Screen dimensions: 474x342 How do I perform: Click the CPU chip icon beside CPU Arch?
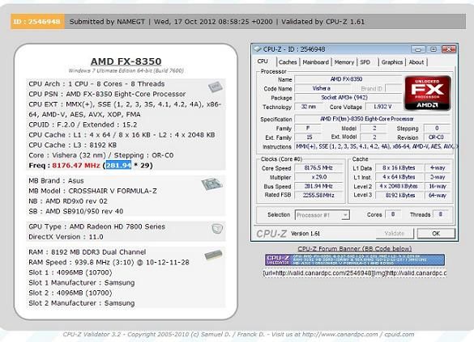click(x=216, y=87)
